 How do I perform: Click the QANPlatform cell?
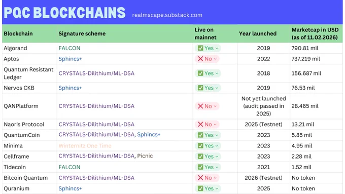pos(29,106)
